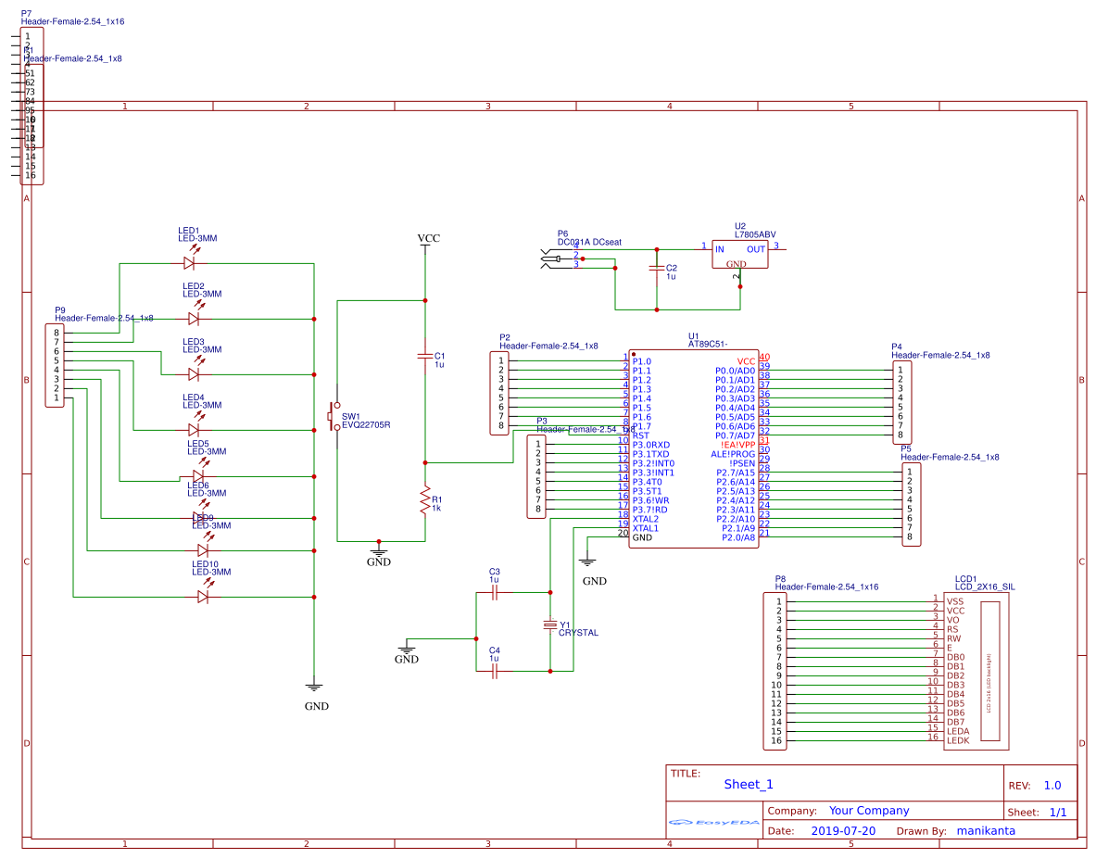Click the LCD1 2x16 display symbol
Image resolution: width=1096 pixels, height=858 pixels.
[x=991, y=669]
